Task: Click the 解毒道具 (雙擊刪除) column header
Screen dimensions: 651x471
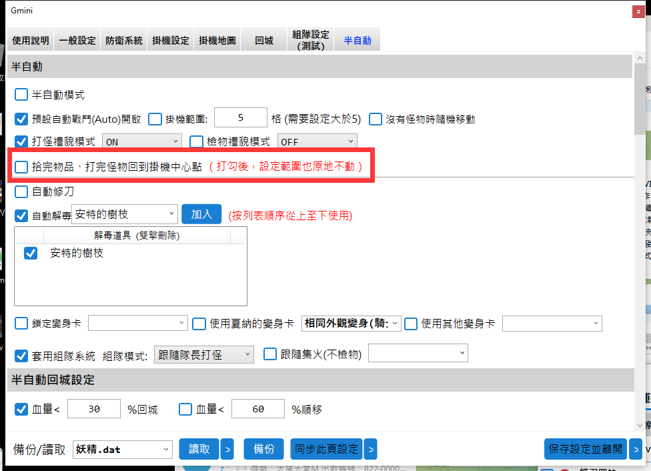Action: (x=137, y=235)
